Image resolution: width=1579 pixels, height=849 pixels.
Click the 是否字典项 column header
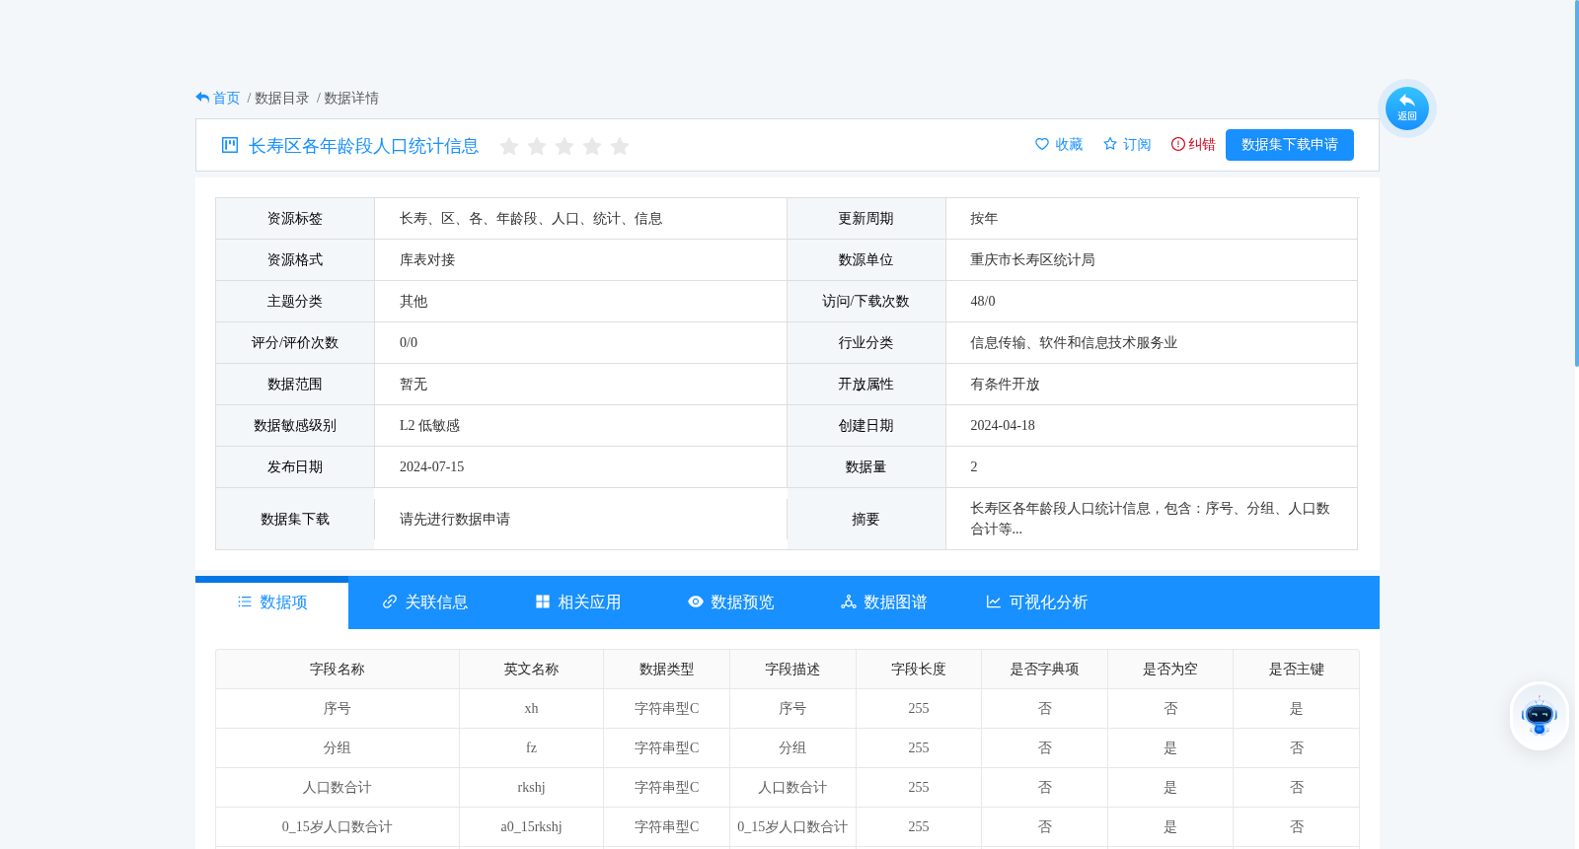tap(1045, 669)
